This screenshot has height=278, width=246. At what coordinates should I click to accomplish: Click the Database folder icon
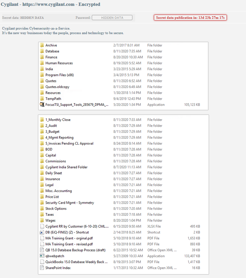tap(42, 51)
